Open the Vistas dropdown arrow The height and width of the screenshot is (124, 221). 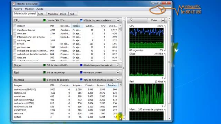[163, 20]
